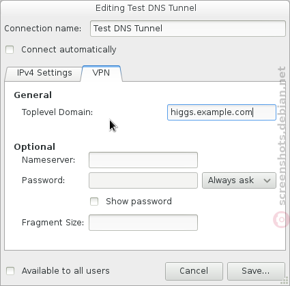Enable Available to all users checkbox
Screen dimensions: 290x286
pos(10,271)
